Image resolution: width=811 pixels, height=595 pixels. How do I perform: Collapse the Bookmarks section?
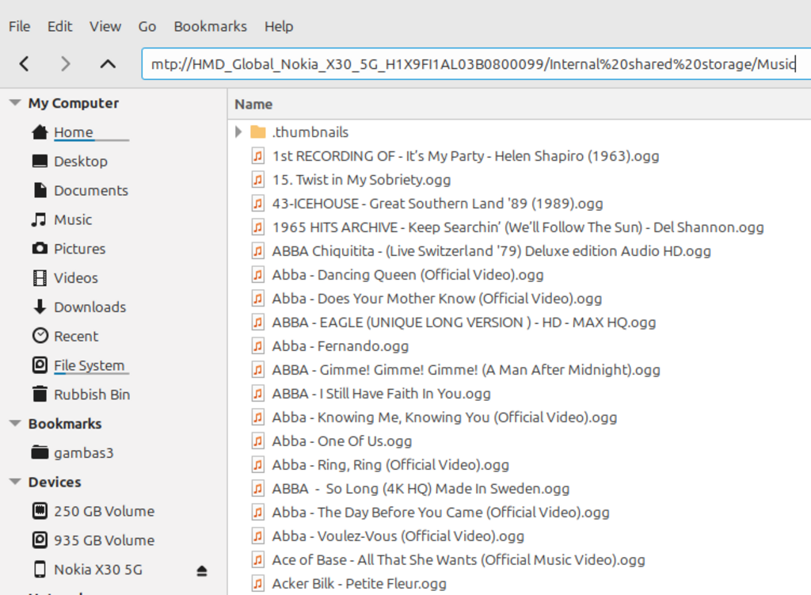click(x=15, y=424)
